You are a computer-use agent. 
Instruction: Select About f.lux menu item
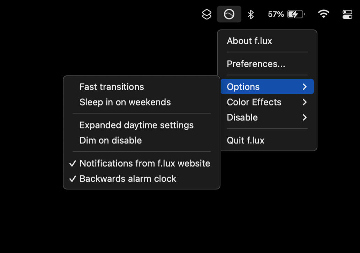[x=249, y=41]
